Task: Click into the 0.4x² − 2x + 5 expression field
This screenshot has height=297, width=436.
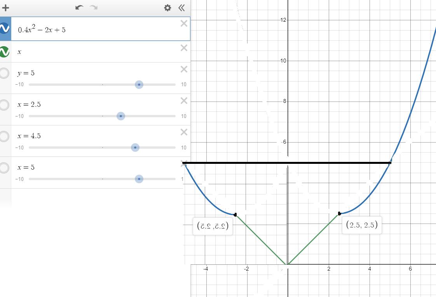Action: (97, 29)
